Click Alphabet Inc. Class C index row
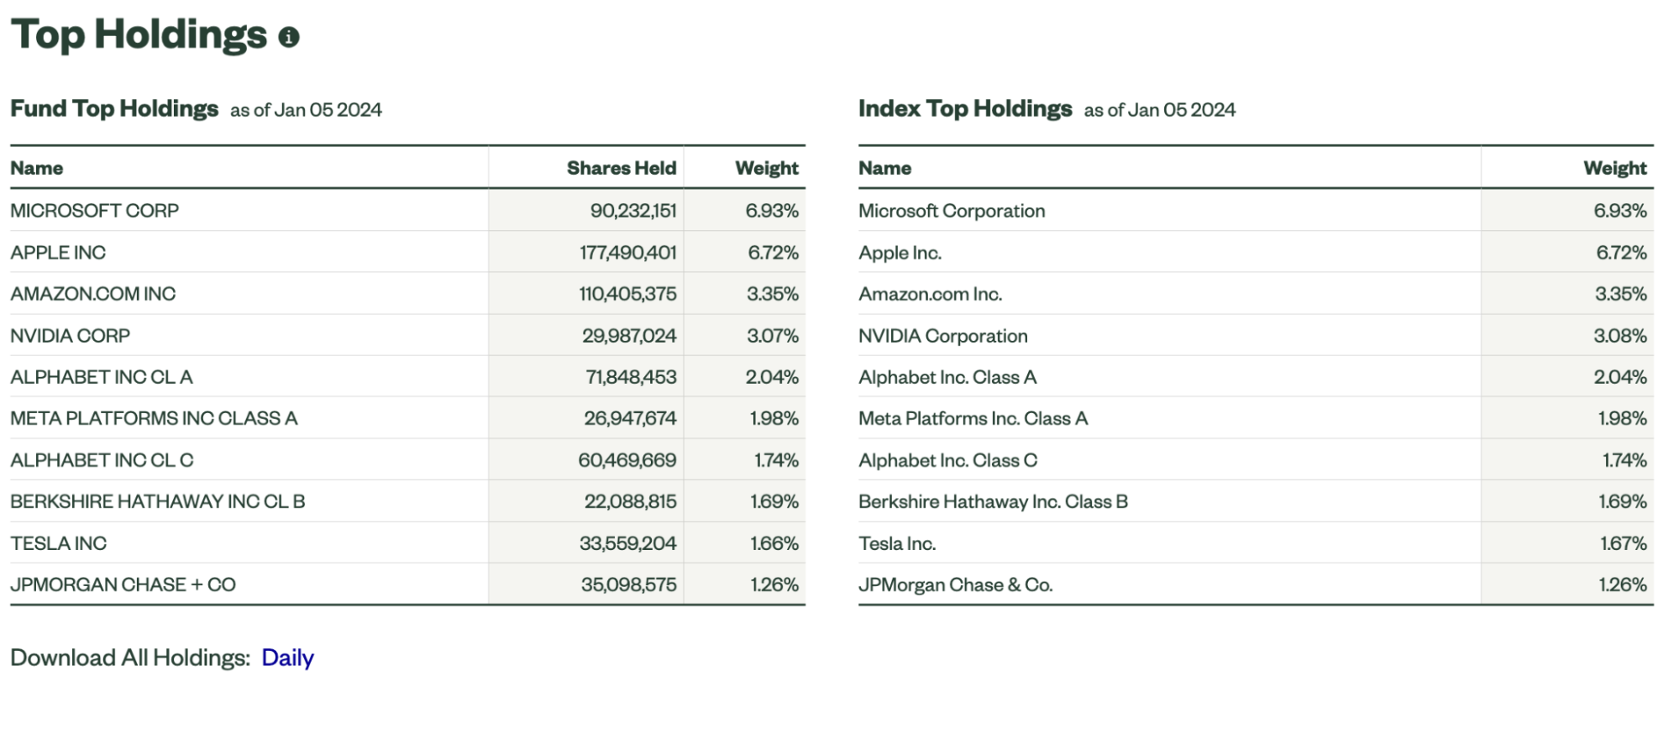The width and height of the screenshot is (1679, 744). point(947,460)
